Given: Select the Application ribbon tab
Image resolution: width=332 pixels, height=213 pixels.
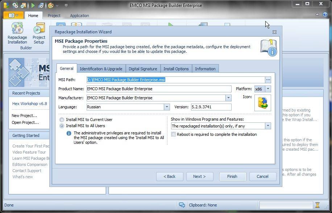Looking at the screenshot, I should click(79, 16).
